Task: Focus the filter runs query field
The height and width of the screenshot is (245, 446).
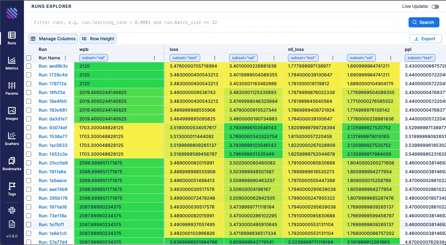Action: tap(215, 22)
